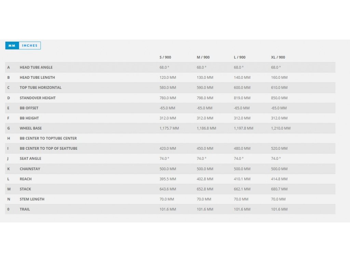350x262 pixels.
Task: Select top tube value 600.0 MM
Action: point(242,88)
